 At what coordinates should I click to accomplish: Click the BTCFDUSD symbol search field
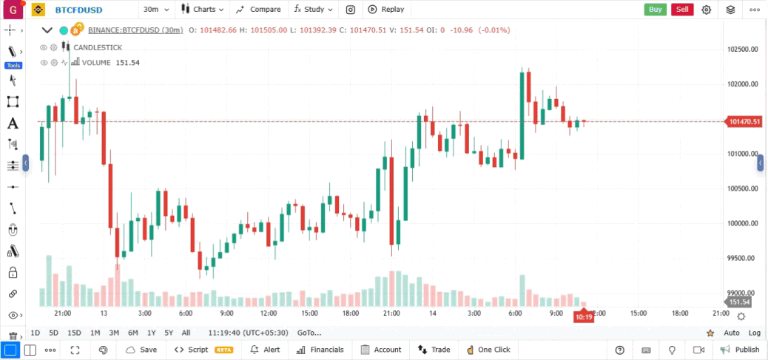[79, 10]
